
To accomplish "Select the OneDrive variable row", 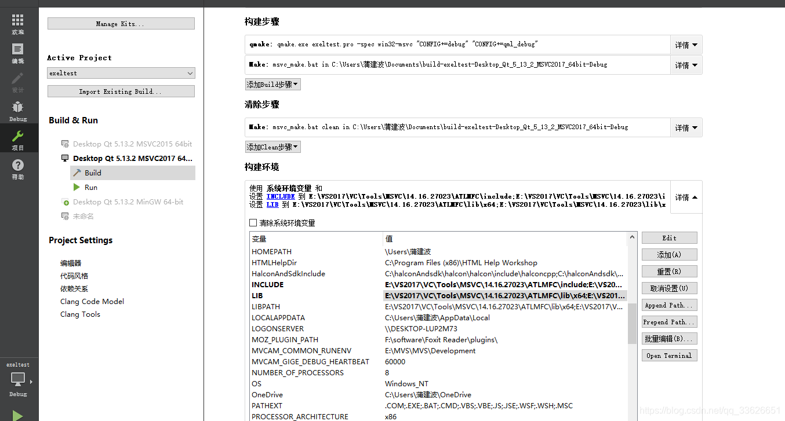I will coord(438,395).
